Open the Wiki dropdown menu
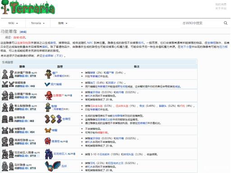Screen dimensions: 231x173 click(x=13, y=23)
